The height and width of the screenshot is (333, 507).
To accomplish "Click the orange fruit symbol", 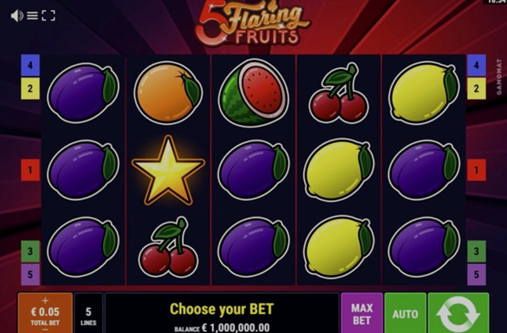I will coord(168,93).
